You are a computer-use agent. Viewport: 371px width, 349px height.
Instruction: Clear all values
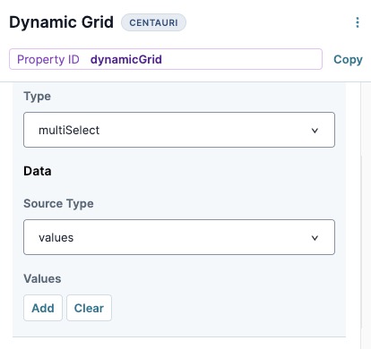[89, 308]
